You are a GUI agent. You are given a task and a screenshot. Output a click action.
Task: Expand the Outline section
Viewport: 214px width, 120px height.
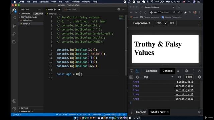tap(24, 108)
